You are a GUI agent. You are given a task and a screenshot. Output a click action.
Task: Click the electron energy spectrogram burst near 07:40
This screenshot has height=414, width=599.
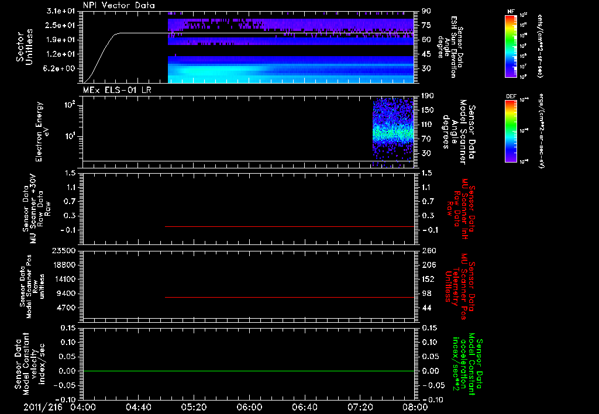[x=393, y=132]
